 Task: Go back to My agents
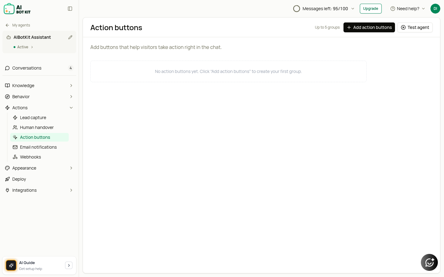(18, 25)
